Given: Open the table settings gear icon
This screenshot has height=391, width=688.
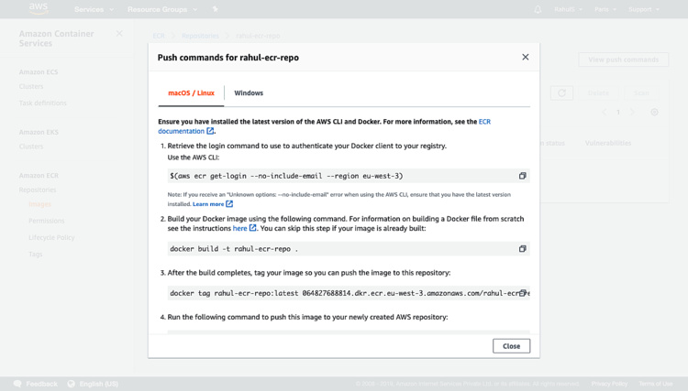Looking at the screenshot, I should (654, 112).
